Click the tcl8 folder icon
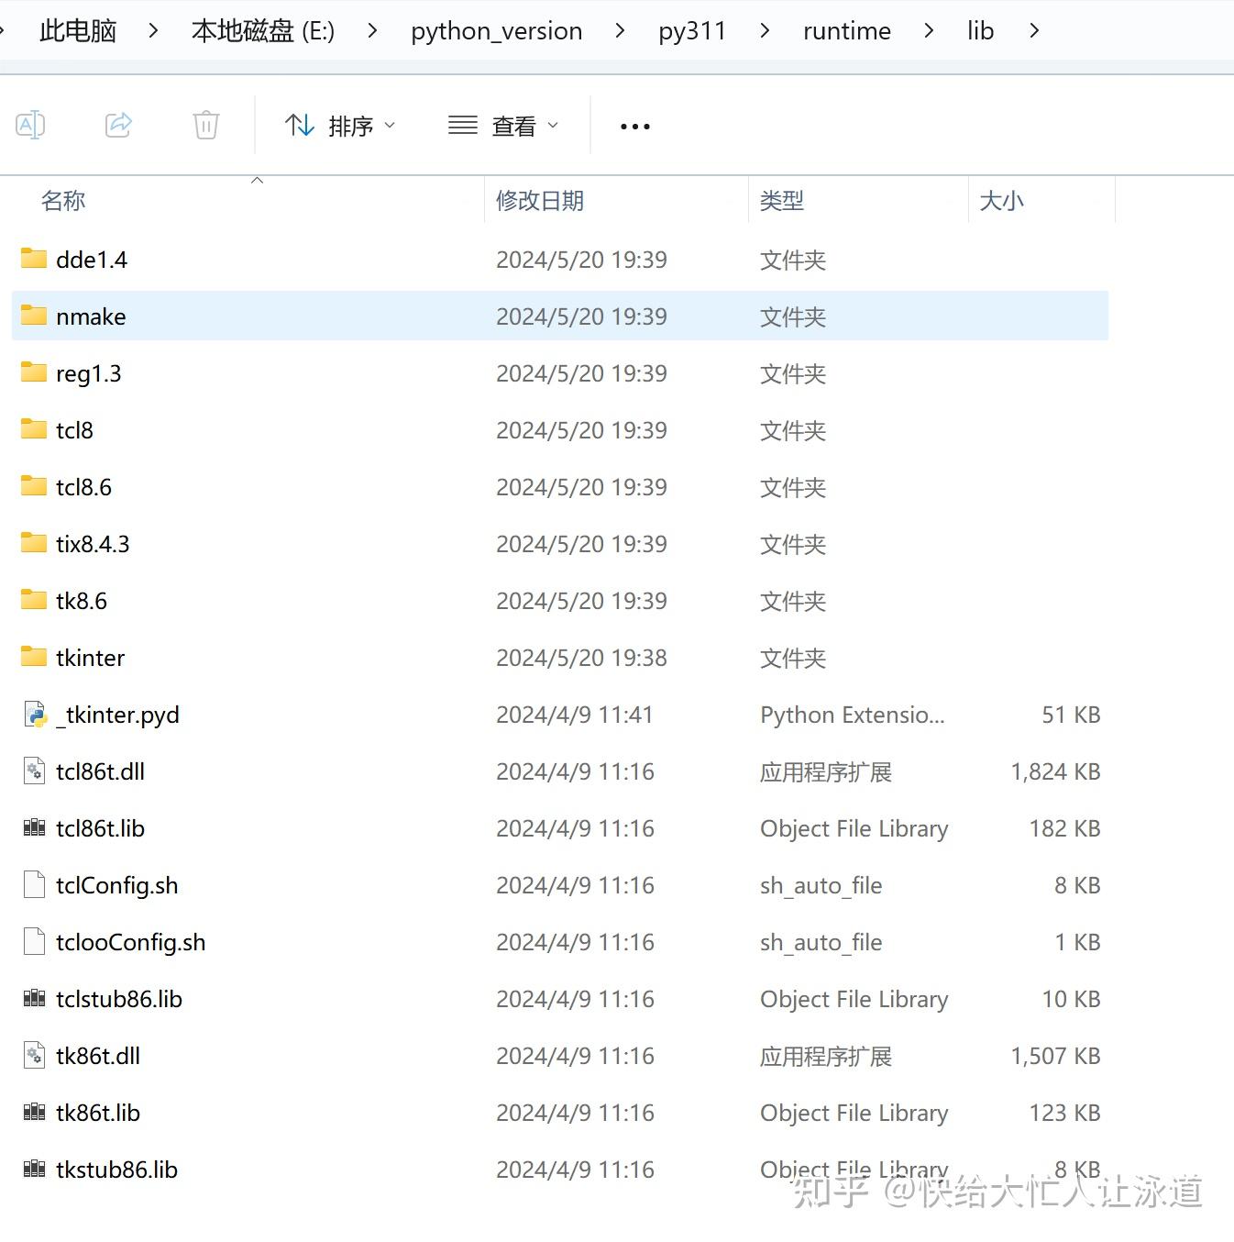This screenshot has height=1242, width=1234. point(34,429)
